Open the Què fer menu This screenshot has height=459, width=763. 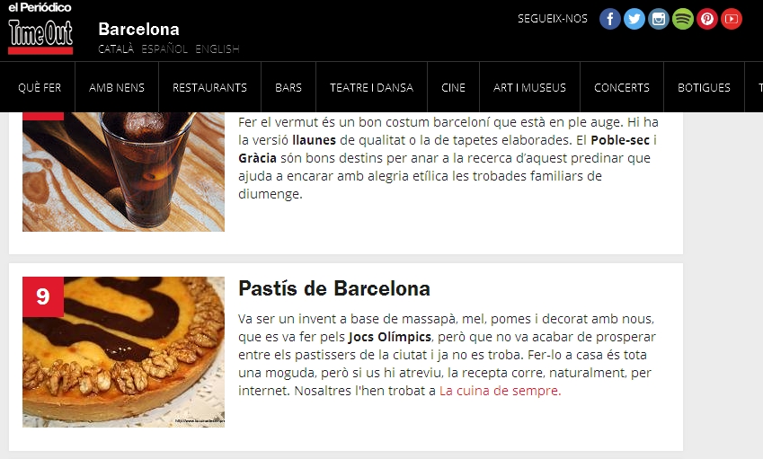[x=40, y=87]
